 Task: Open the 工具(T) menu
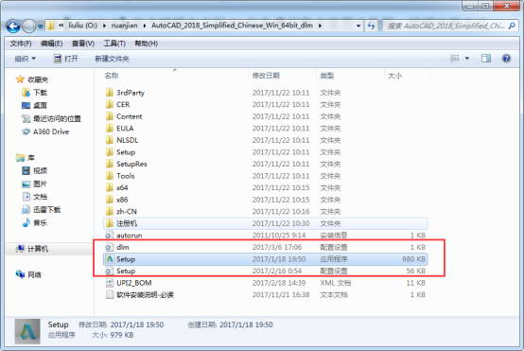(114, 44)
